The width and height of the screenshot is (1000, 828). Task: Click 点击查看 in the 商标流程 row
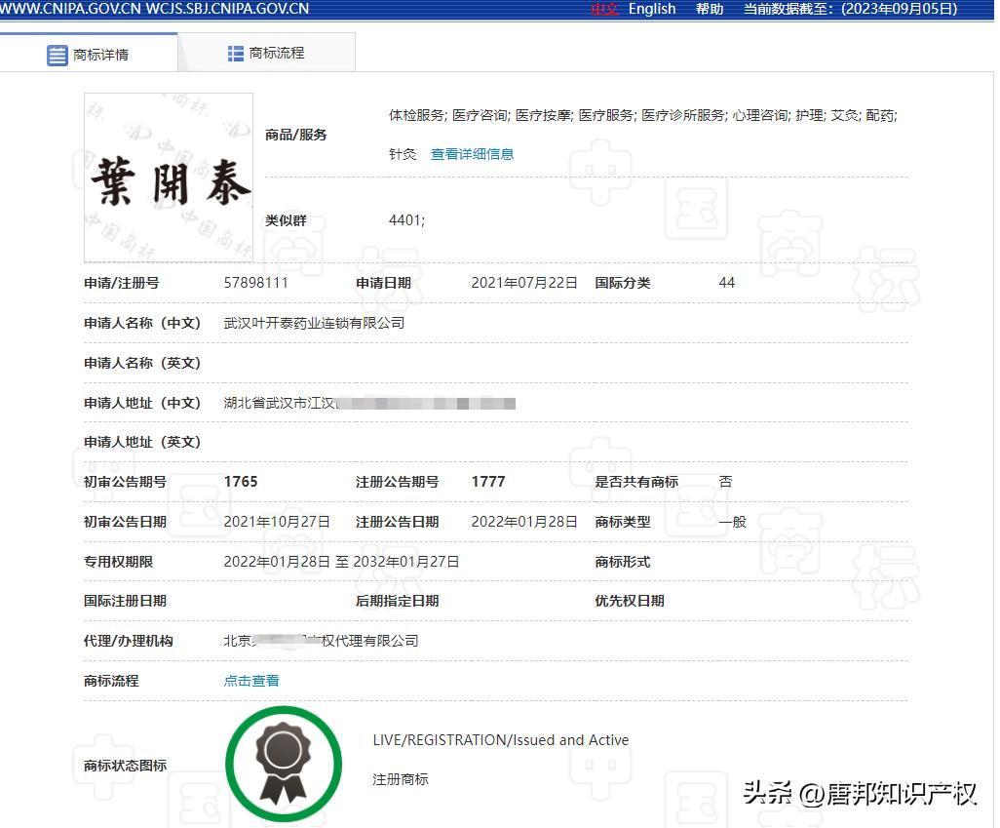[x=250, y=681]
